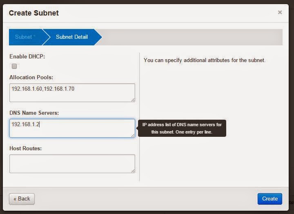294x214 pixels.
Task: Click the additional attributes help text
Action: click(x=205, y=60)
